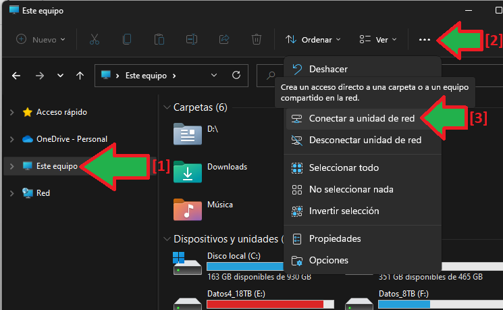Expand the Este equipo tree node
Screen dimensions: 503x310
coord(12,166)
